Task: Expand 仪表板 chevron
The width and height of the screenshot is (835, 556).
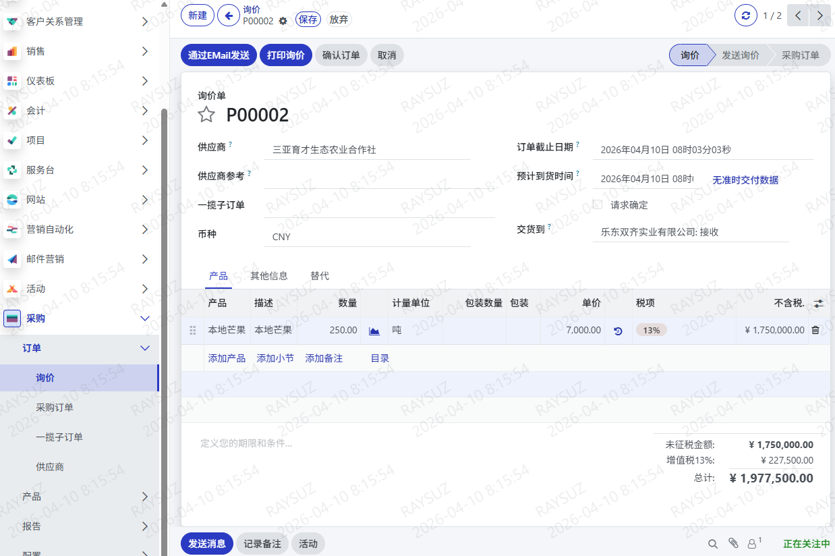Action: (x=145, y=81)
